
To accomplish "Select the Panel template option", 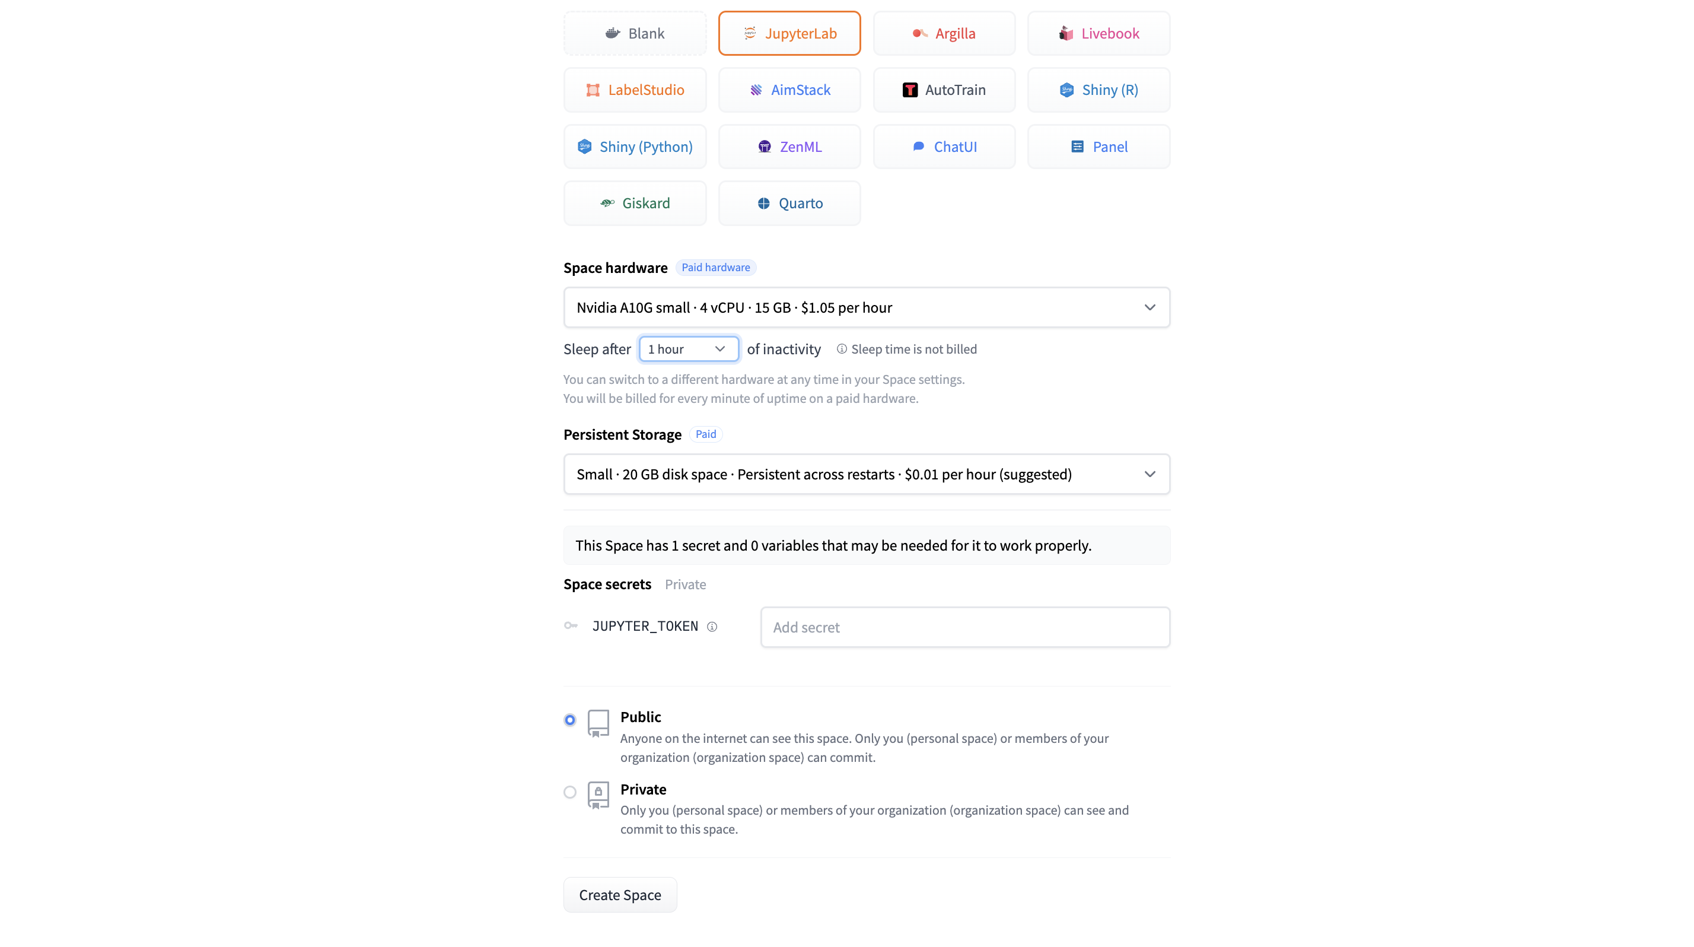I will (1098, 147).
